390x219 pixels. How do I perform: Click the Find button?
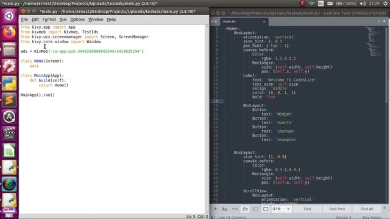point(307,209)
